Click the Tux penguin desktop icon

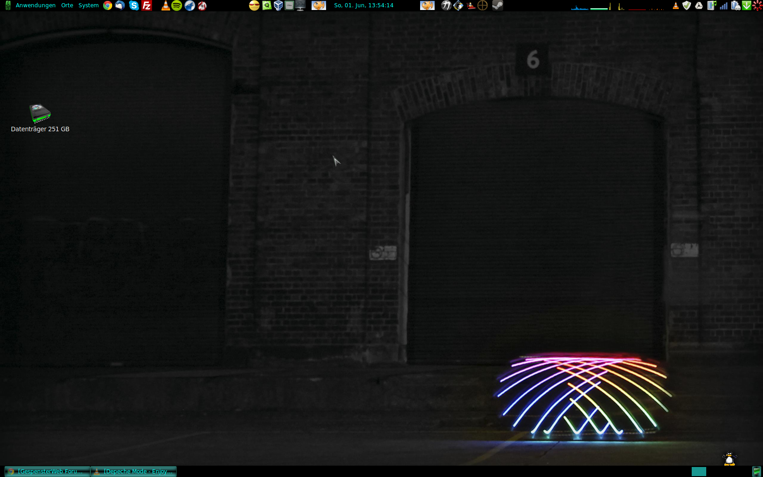tap(729, 459)
